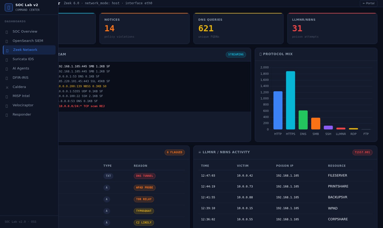Viewport: 383px width, 228px height.
Task: Click the Responder sidebar icon
Action: 7,114
